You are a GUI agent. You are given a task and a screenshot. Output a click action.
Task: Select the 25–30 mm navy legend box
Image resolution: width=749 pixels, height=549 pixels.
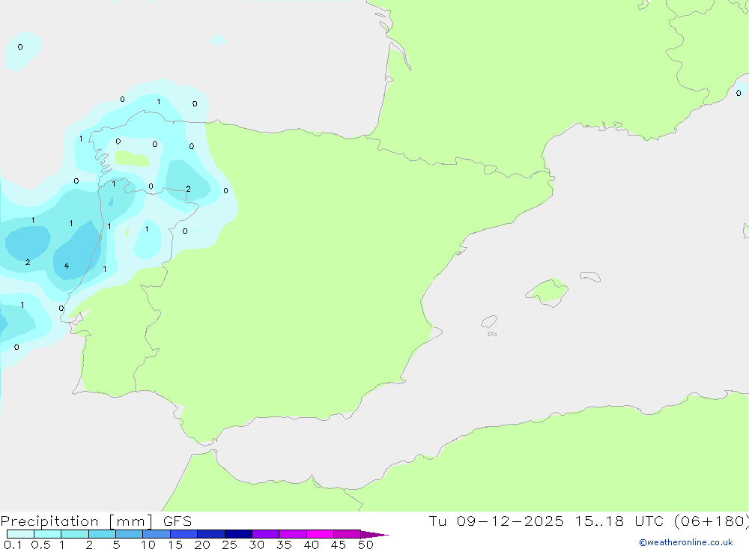click(238, 534)
